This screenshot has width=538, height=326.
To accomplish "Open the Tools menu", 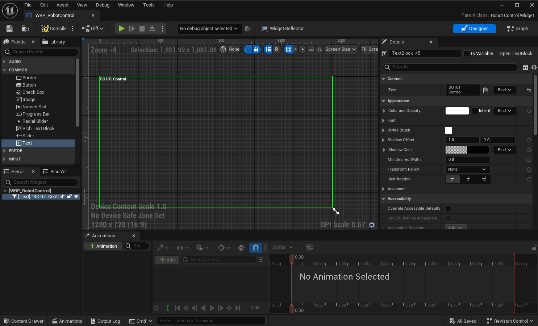I will pos(149,5).
